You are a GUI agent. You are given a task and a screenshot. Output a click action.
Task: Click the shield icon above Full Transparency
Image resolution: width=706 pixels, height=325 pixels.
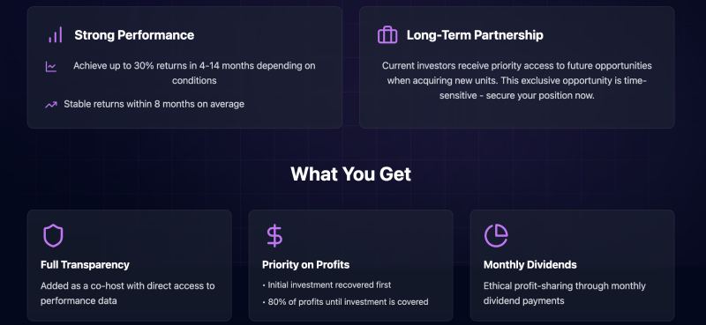53,235
